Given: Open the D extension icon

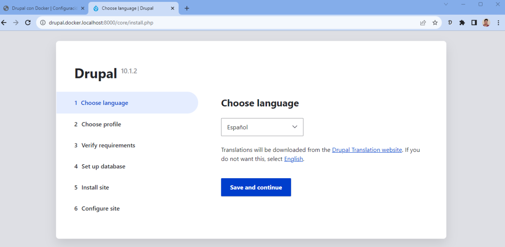Looking at the screenshot, I should click(x=450, y=23).
